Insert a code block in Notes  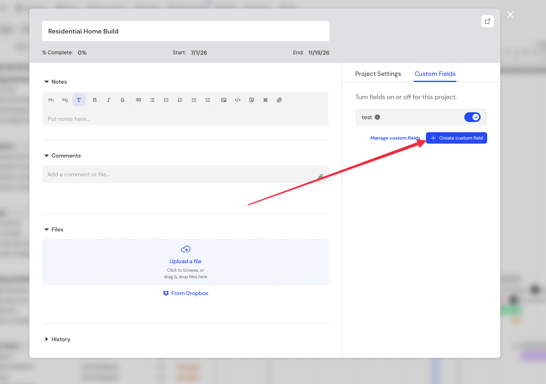[238, 100]
